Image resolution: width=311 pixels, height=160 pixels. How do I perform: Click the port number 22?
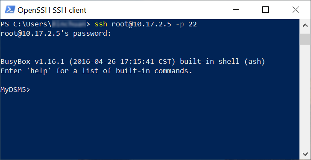(x=193, y=24)
